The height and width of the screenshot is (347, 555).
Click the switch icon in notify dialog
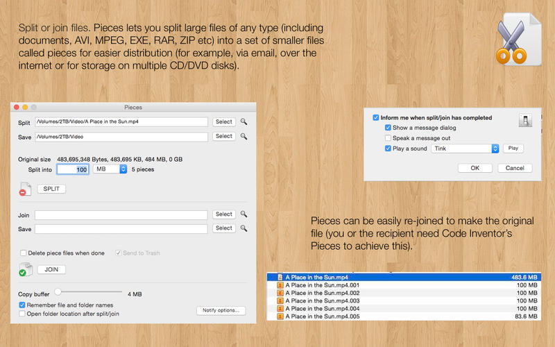pyautogui.click(x=525, y=121)
